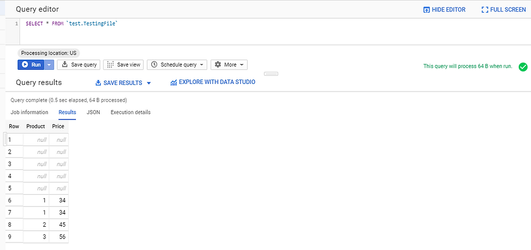The height and width of the screenshot is (250, 531).
Task: Click the Save view grid icon
Action: [110, 64]
